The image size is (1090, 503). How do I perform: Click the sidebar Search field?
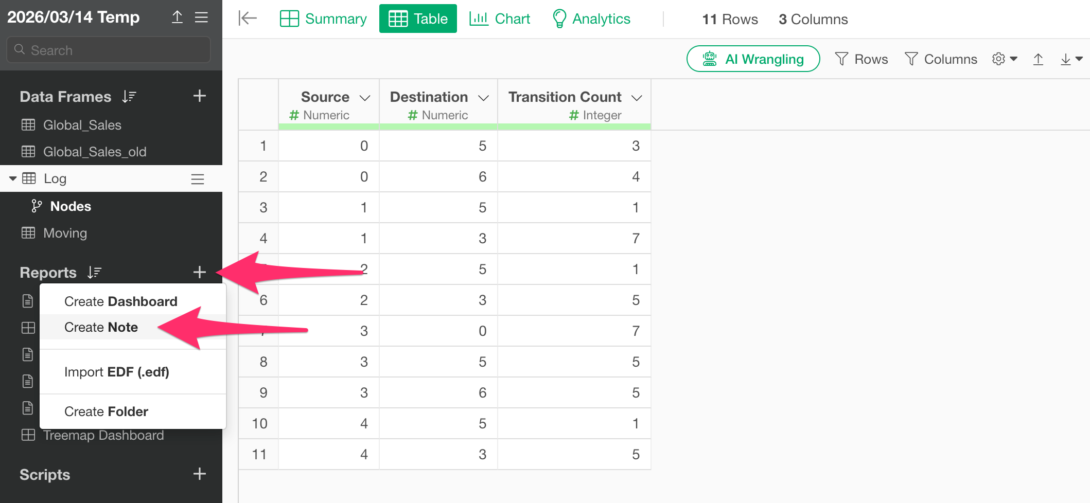click(x=109, y=50)
